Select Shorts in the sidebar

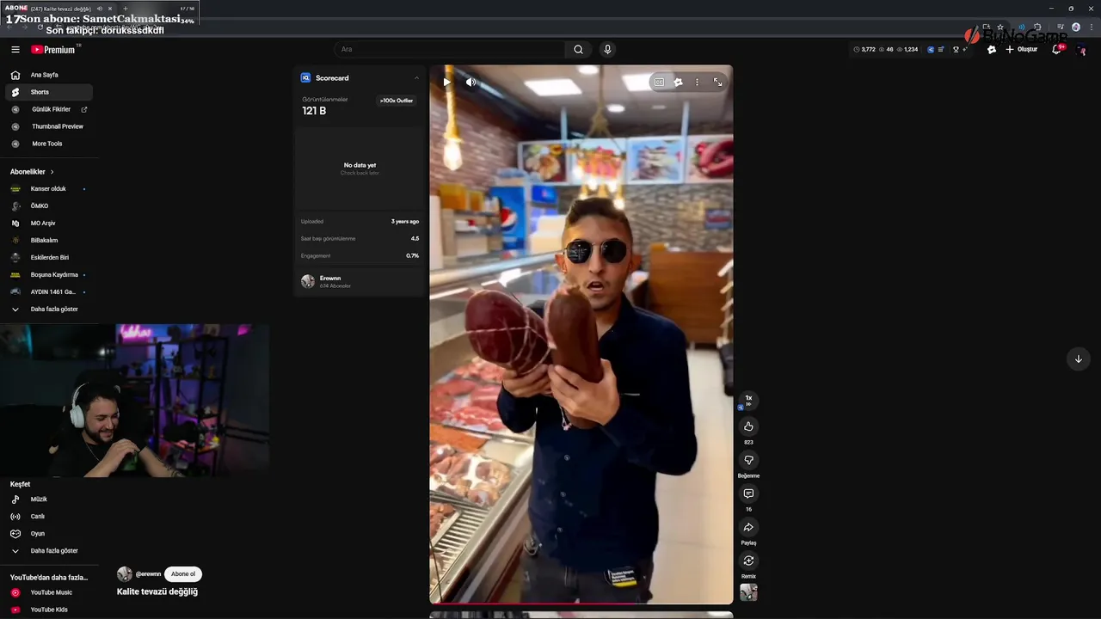49,92
